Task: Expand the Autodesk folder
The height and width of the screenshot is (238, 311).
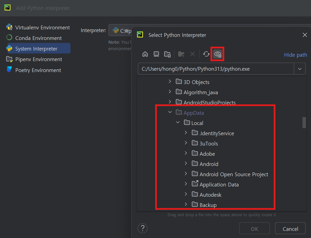Action: point(186,194)
